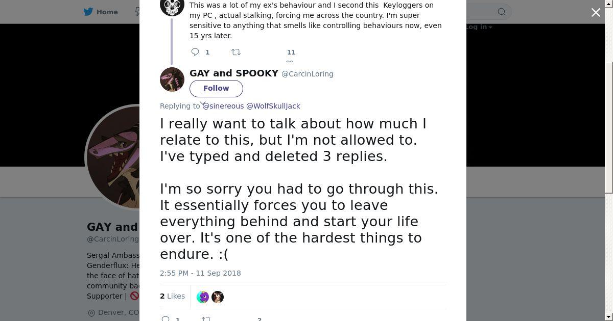Open the second liker's brown avatar
The height and width of the screenshot is (321, 613).
click(x=218, y=297)
